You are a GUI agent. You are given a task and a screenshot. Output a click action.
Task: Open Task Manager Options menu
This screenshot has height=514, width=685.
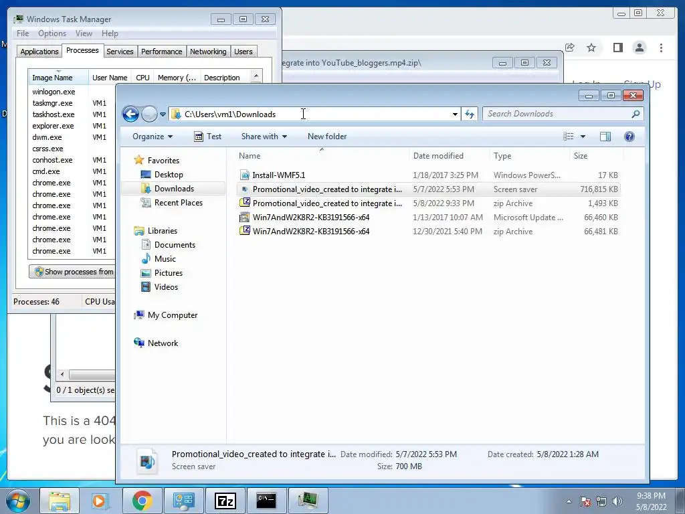[x=52, y=33]
